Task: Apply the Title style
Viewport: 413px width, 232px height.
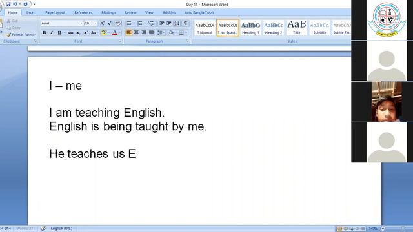Action: [297, 28]
